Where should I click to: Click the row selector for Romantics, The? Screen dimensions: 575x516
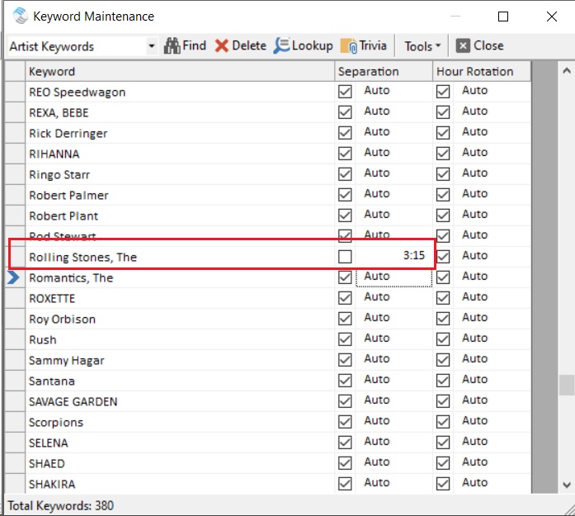pos(14,277)
